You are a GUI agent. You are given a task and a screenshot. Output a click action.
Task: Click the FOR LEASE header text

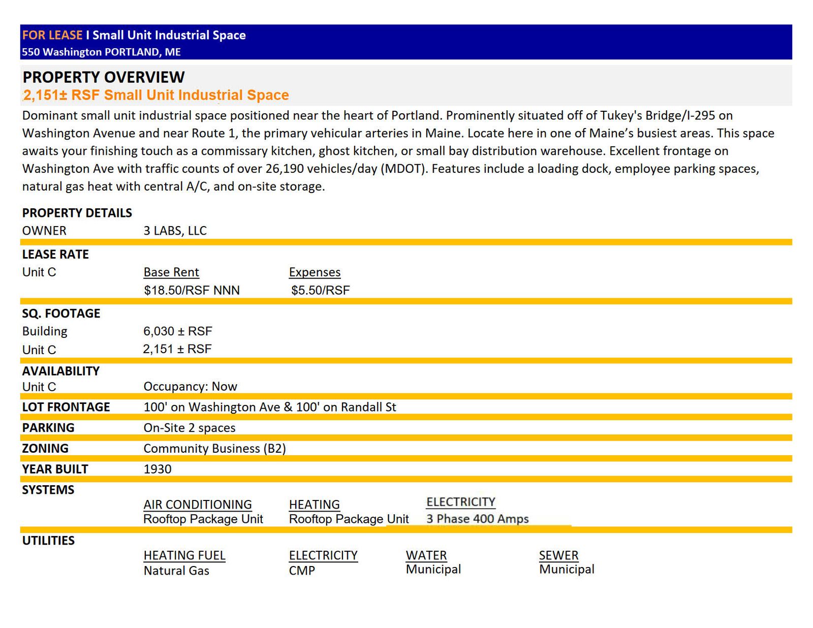click(x=52, y=35)
